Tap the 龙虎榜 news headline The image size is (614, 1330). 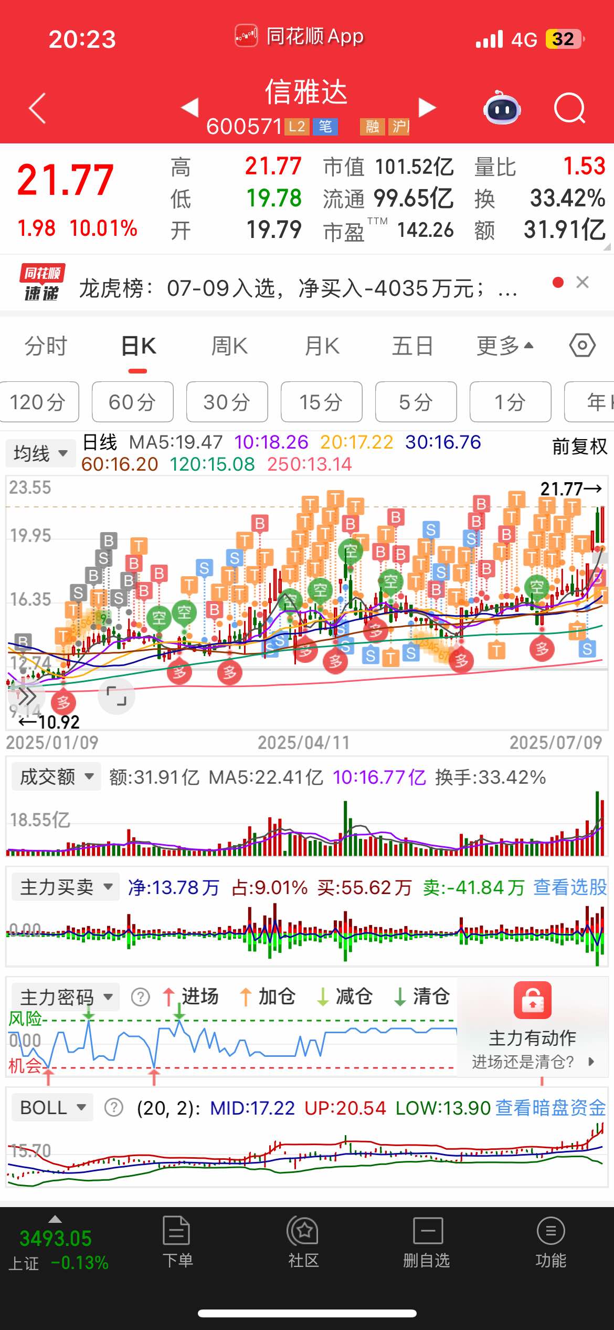click(x=298, y=288)
